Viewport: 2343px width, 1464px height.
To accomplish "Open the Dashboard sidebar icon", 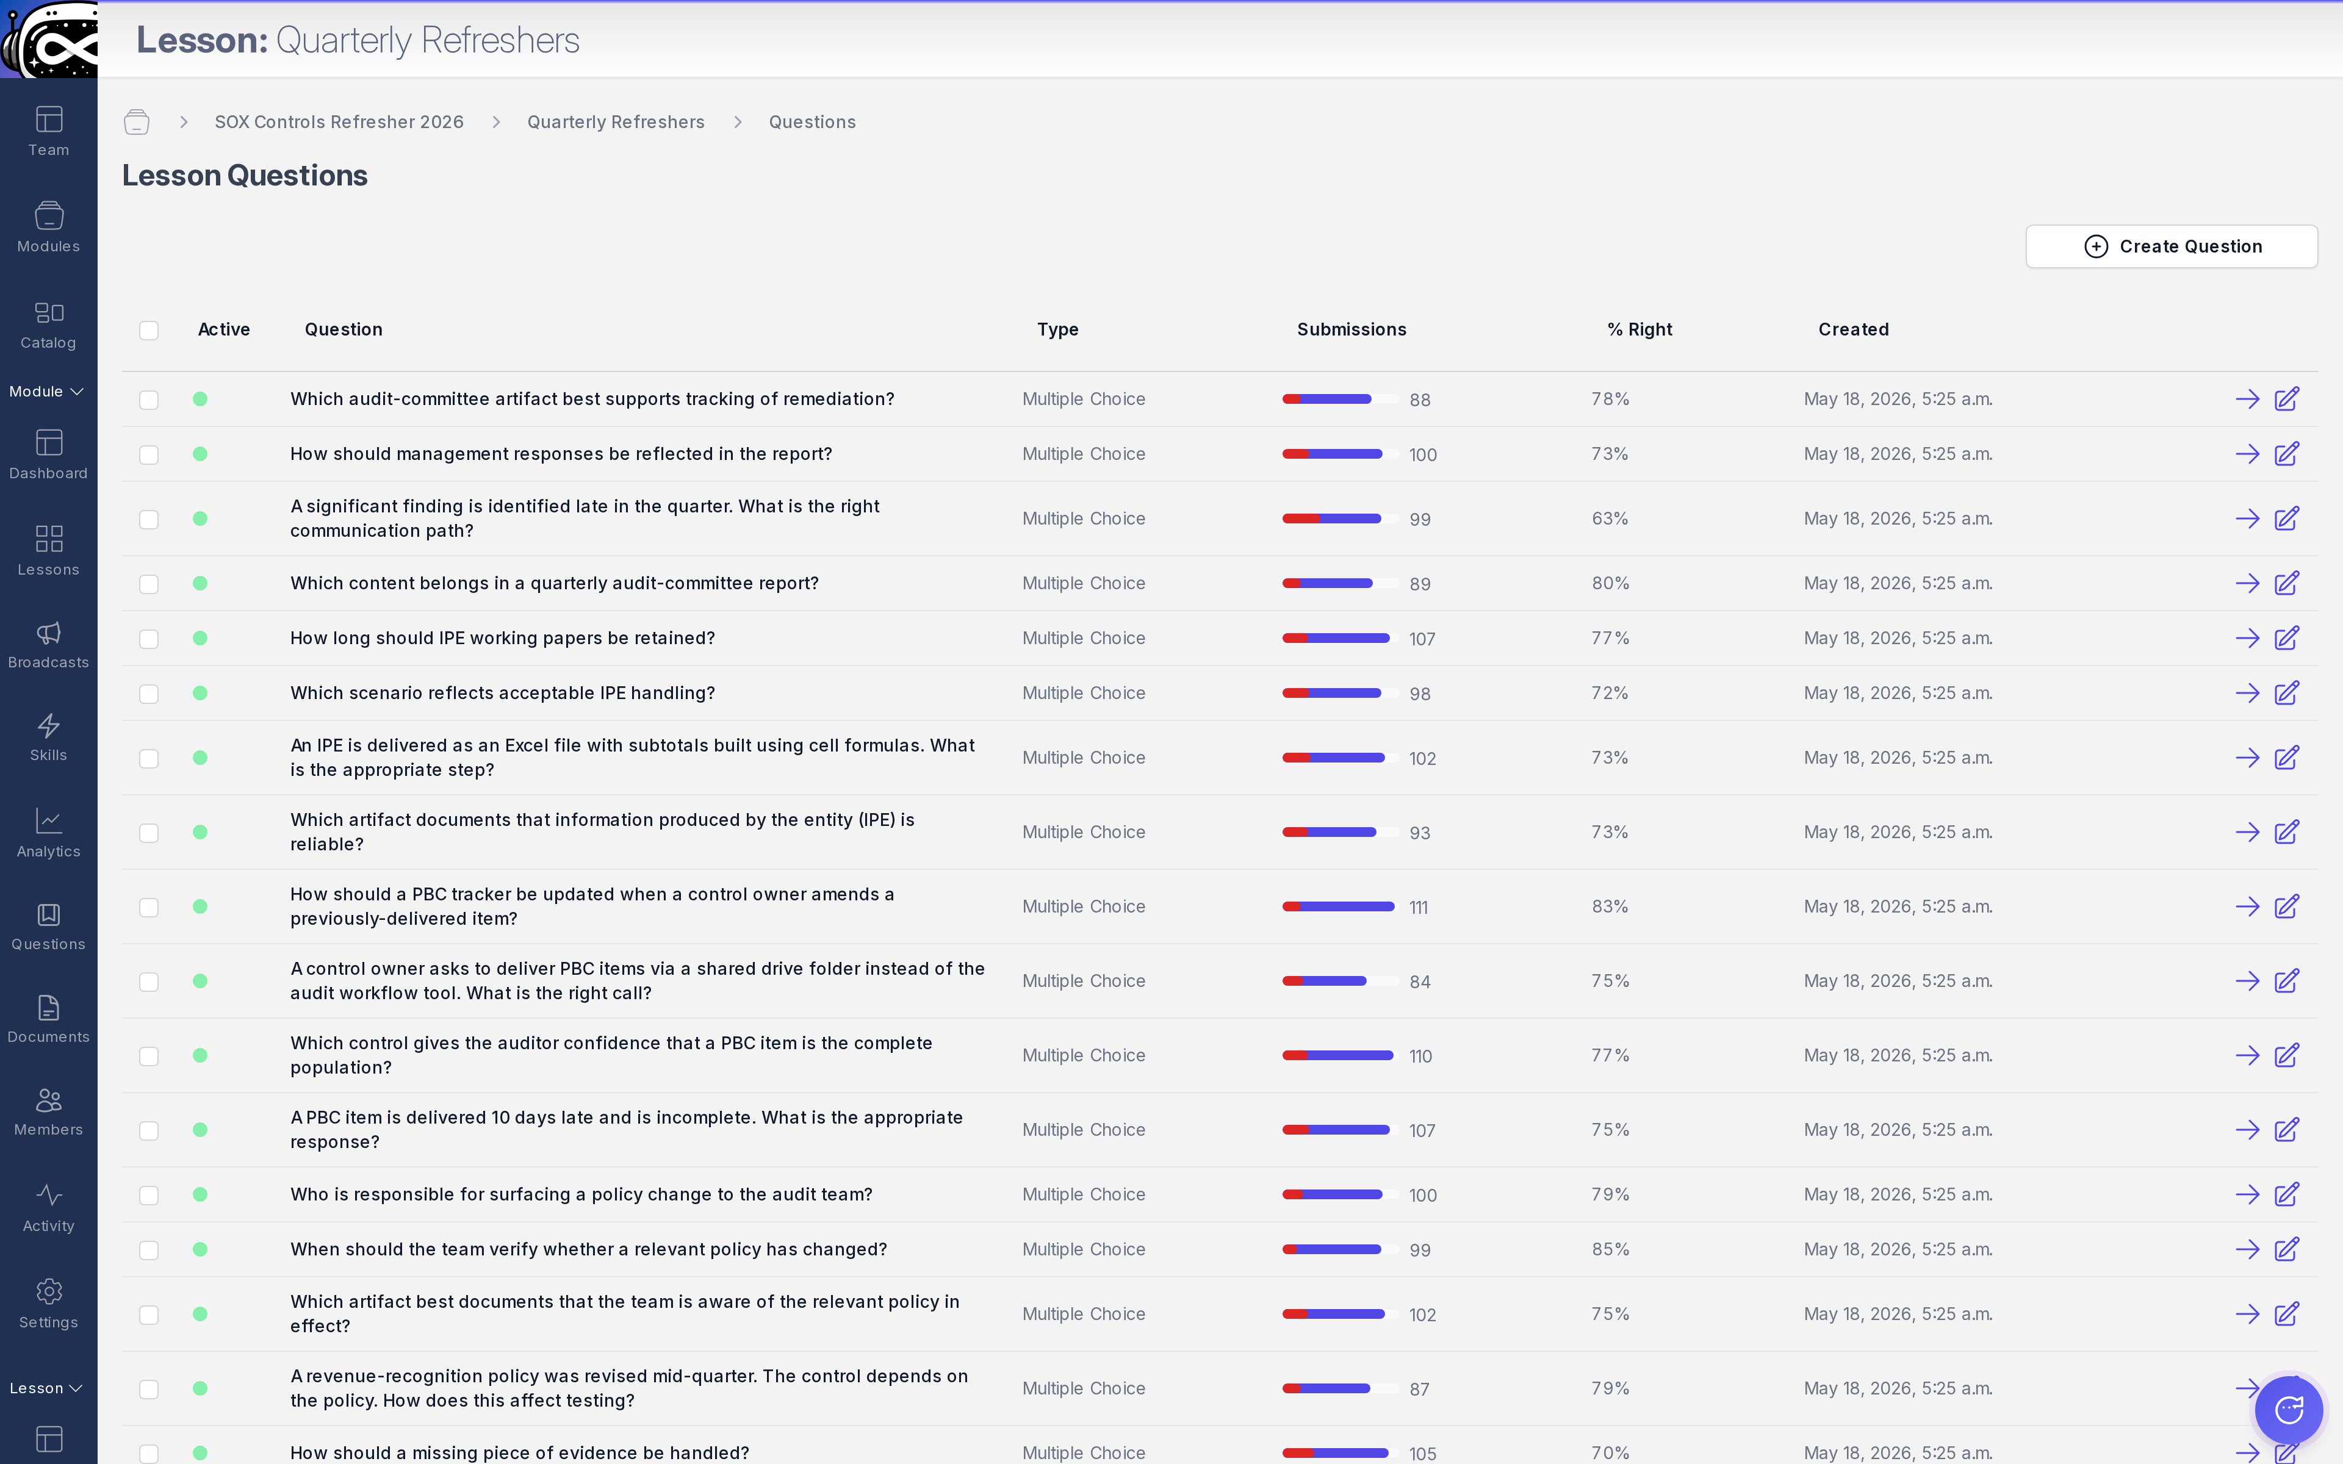I will tap(48, 454).
